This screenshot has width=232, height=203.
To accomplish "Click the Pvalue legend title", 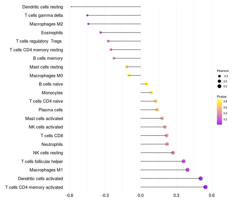I will pos(222,97).
